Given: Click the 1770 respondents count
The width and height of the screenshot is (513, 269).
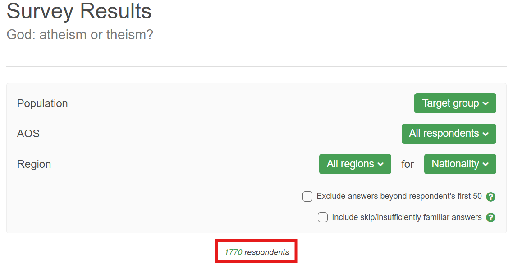Looking at the screenshot, I should pos(256,252).
